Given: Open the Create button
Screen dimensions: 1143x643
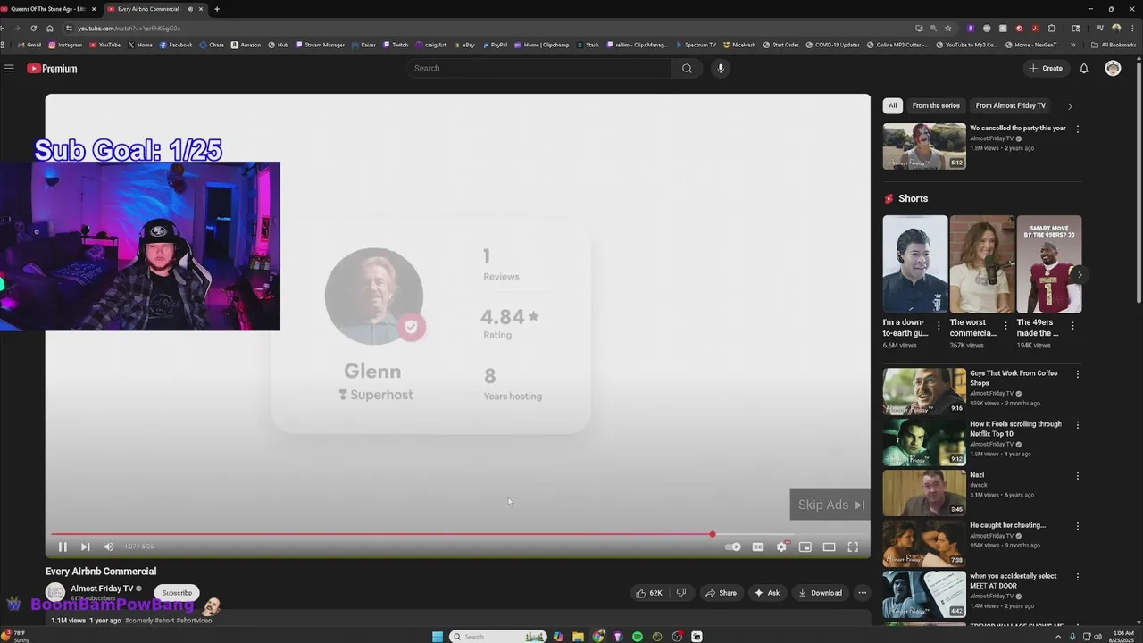Looking at the screenshot, I should pos(1045,68).
